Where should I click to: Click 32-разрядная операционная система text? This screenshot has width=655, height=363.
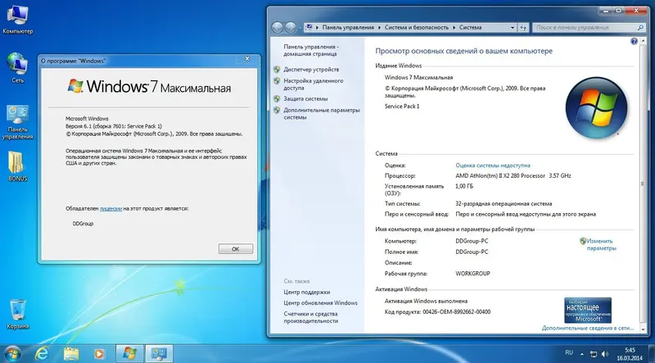pos(504,204)
